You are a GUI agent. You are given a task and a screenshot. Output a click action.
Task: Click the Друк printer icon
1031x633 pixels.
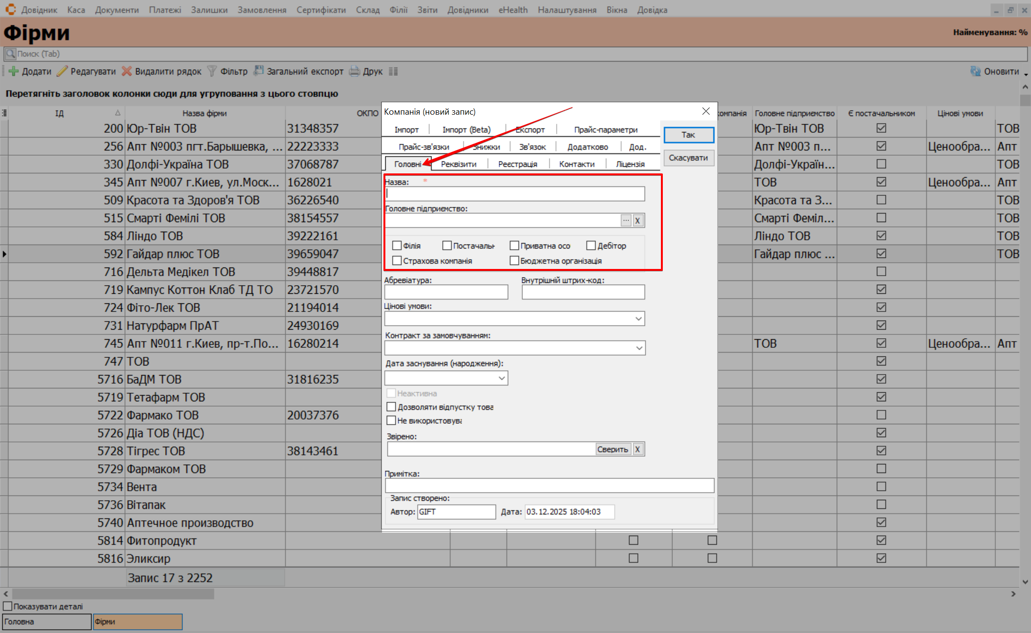(354, 71)
